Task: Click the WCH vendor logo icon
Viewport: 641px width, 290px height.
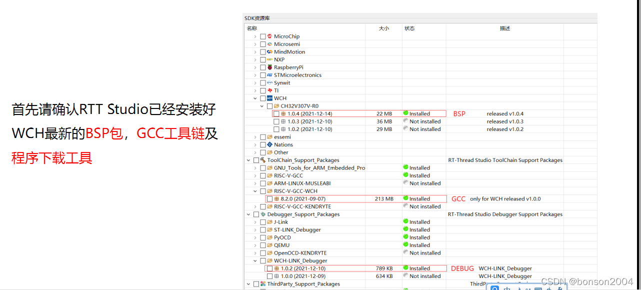Action: tap(269, 98)
